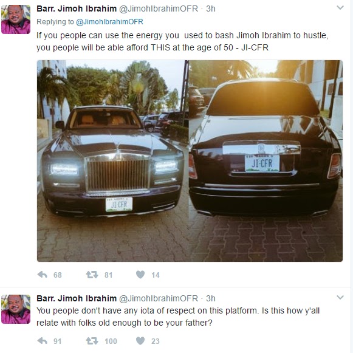Open Barr. Jimoh Ibrahim name on second tweet

(77, 298)
